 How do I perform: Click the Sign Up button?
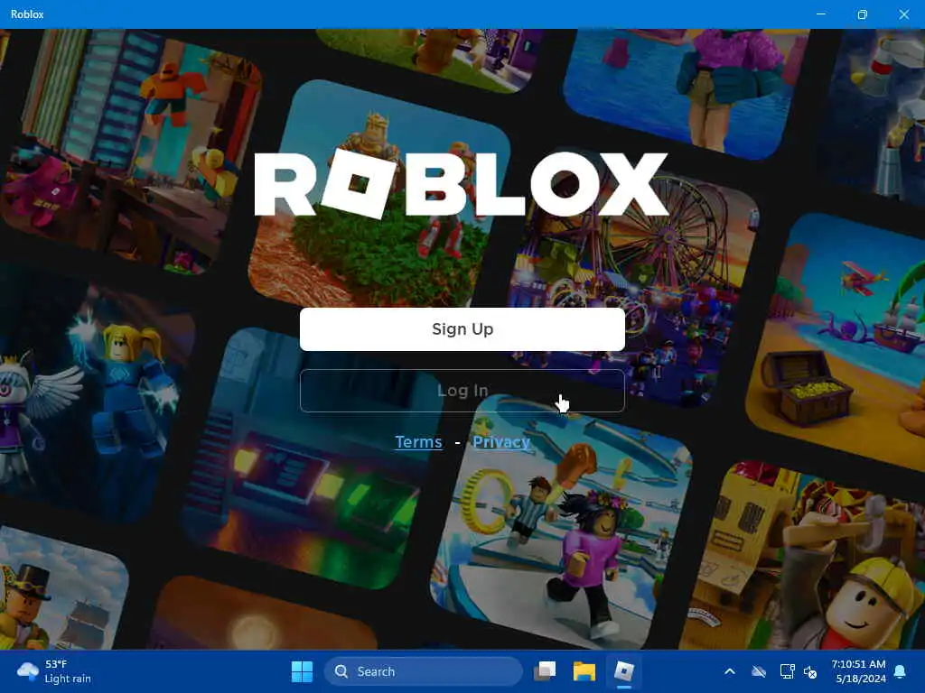[462, 328]
